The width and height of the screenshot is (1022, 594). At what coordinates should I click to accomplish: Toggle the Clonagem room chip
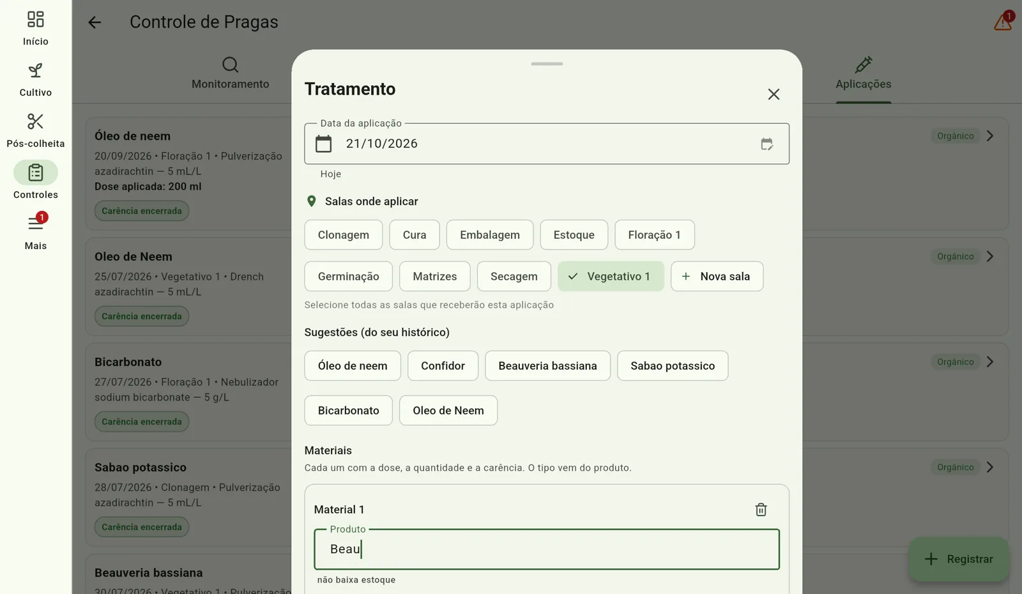pyautogui.click(x=344, y=235)
